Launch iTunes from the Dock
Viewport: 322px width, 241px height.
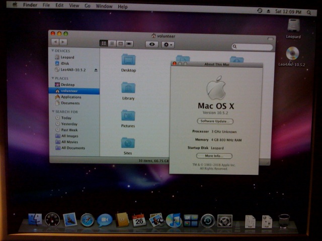point(173,220)
